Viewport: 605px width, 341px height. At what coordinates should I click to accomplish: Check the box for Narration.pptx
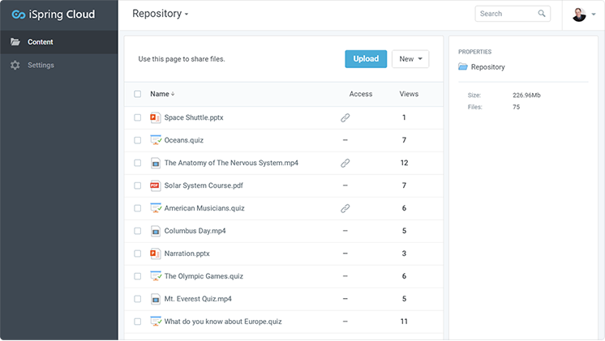pos(137,254)
